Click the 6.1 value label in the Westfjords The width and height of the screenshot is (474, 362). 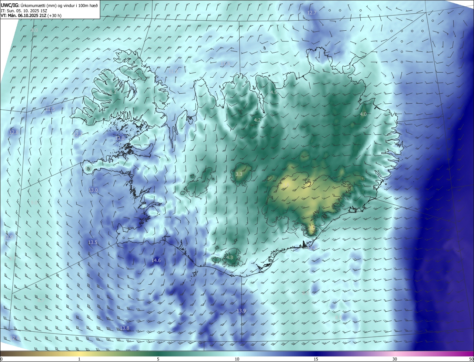113,92
